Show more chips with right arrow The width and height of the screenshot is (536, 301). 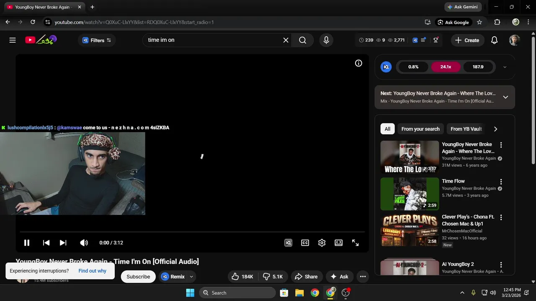(495, 129)
